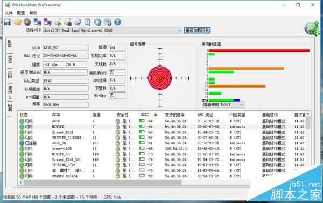Click the orange channel 6 usage bar
Viewport: 323px width, 203px height.
coord(247,68)
